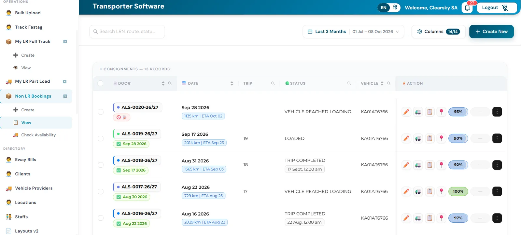Sort by the DATE column arrows
The image size is (521, 235).
[232, 83]
